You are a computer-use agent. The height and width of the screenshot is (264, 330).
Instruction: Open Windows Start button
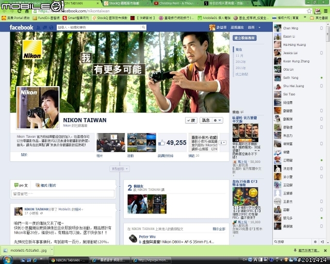point(7,260)
